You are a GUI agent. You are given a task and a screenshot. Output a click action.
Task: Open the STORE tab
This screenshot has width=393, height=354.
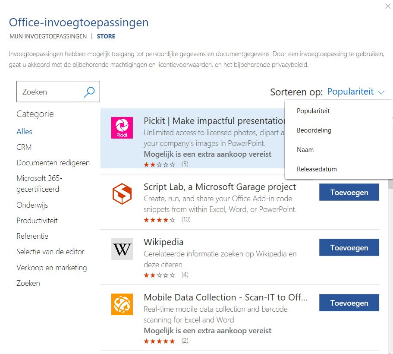(x=106, y=36)
